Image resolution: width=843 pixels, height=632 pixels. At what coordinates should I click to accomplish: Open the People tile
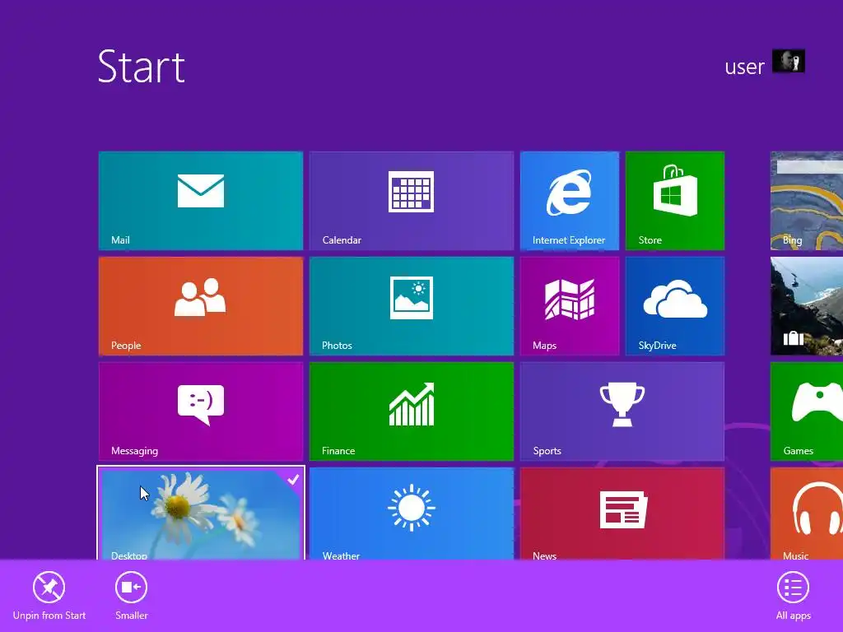201,306
